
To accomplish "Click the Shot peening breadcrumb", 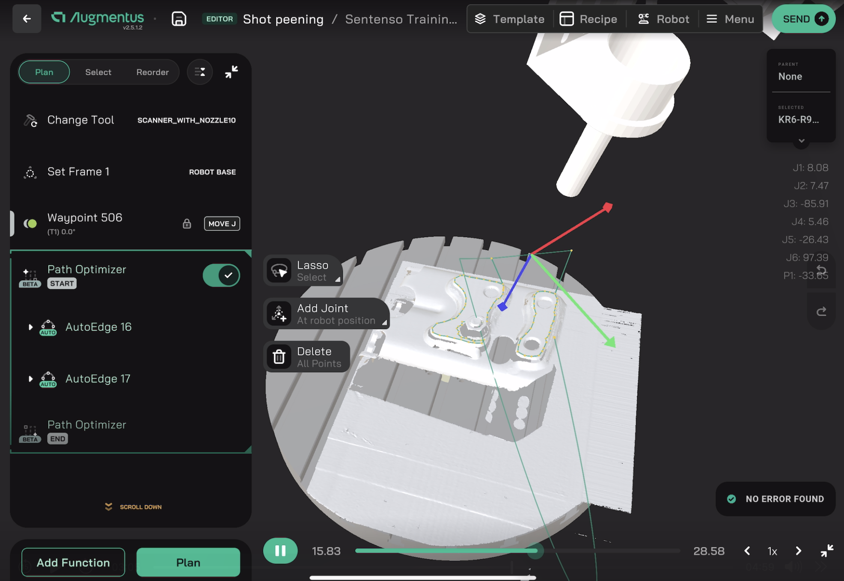I will (283, 19).
